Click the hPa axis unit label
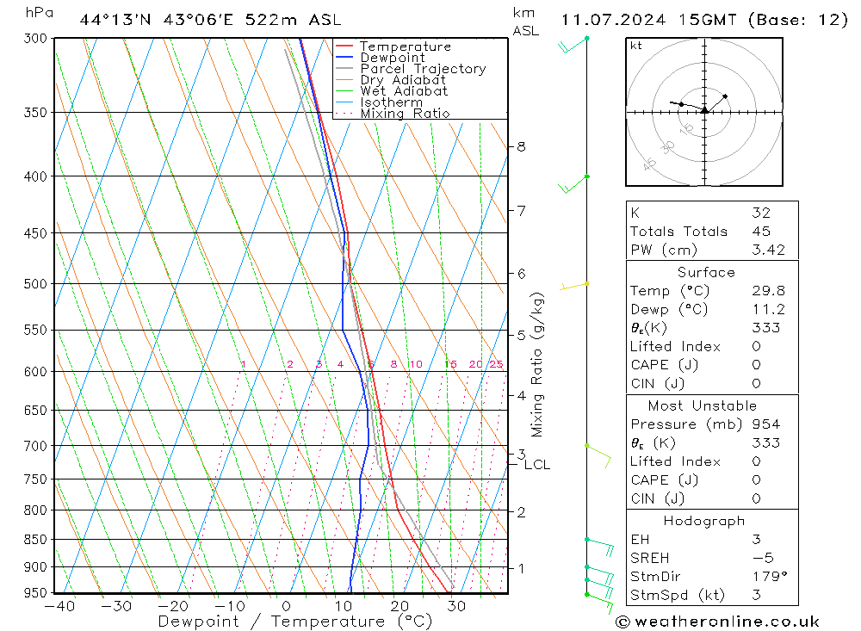The height and width of the screenshot is (631, 861). pos(40,13)
